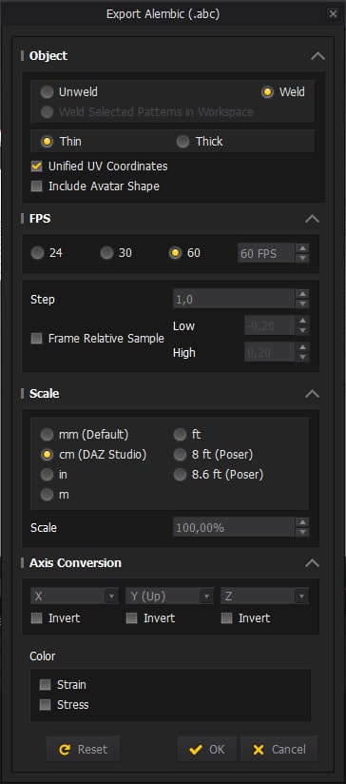The image size is (346, 784).
Task: Decrease Step value with down arrow
Action: [302, 304]
